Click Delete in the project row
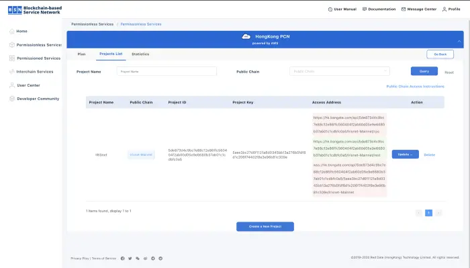Viewport: 470px width, 268px height. coord(429,155)
